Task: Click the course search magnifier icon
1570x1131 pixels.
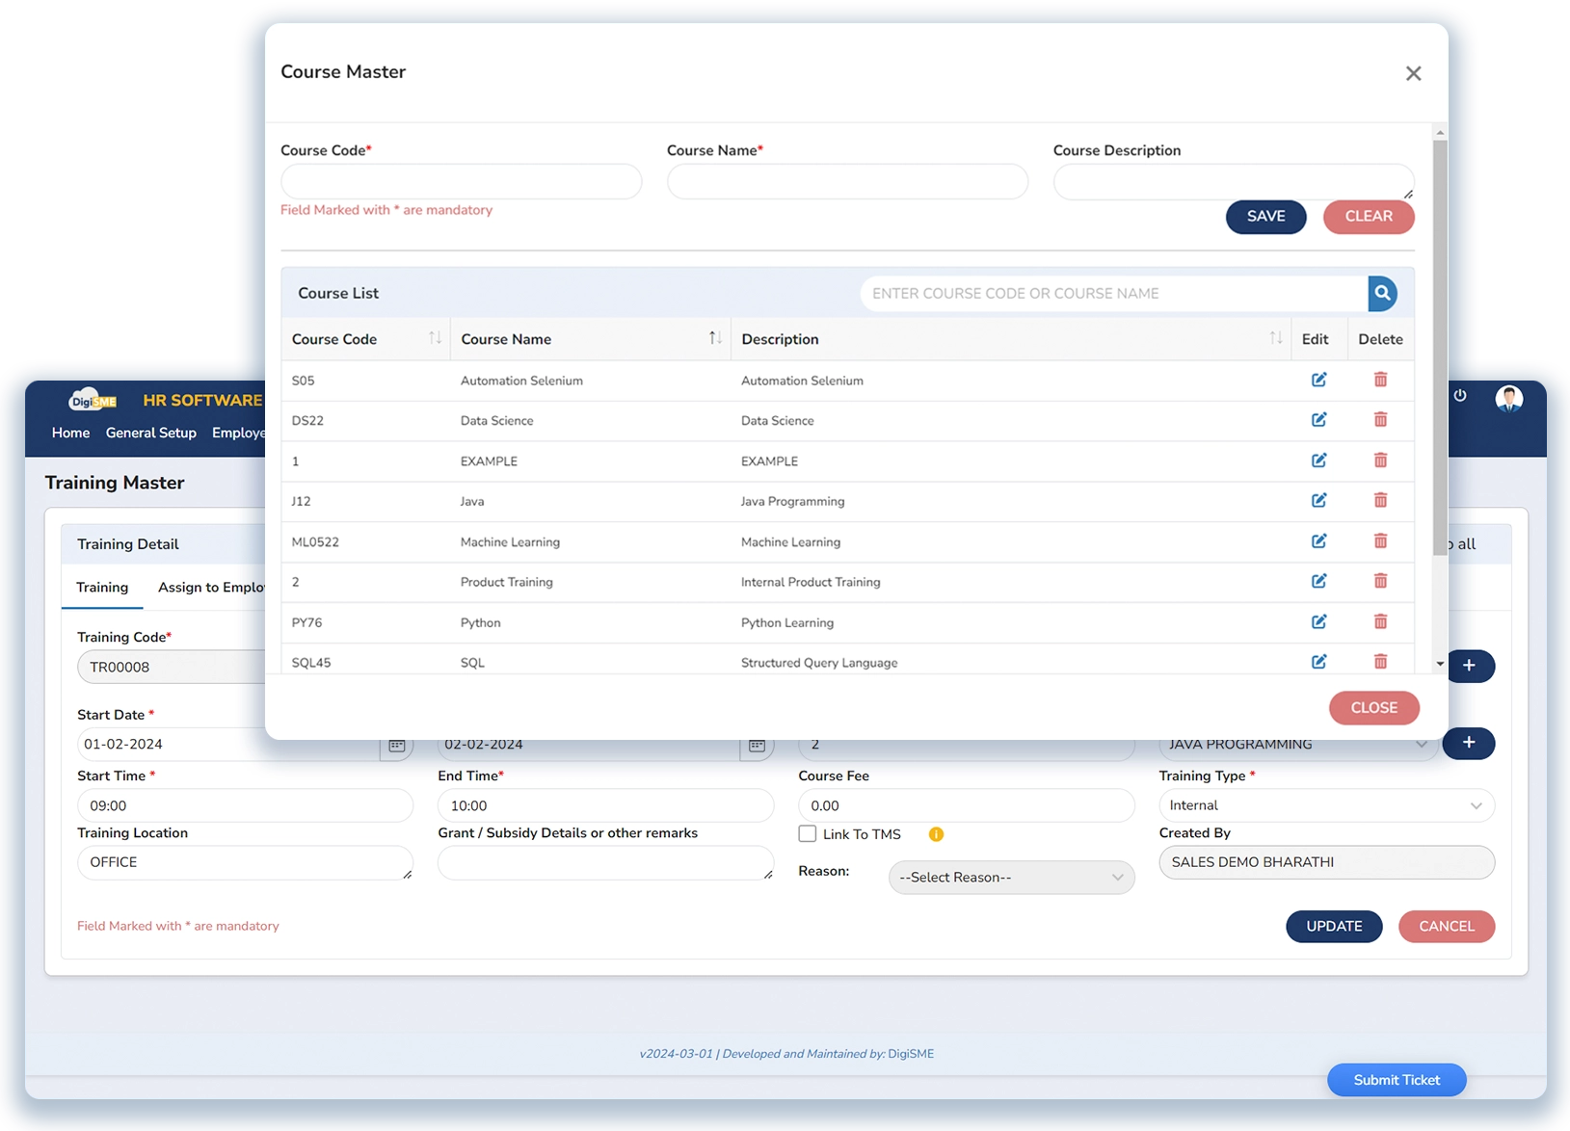Action: 1382,294
